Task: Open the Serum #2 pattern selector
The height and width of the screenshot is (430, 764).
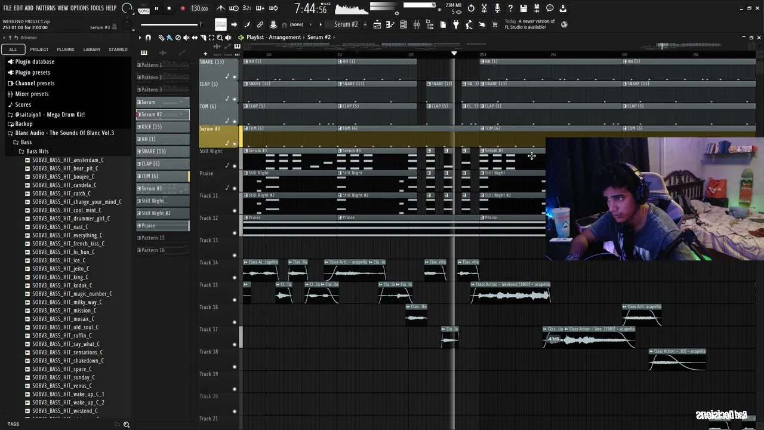Action: point(346,24)
